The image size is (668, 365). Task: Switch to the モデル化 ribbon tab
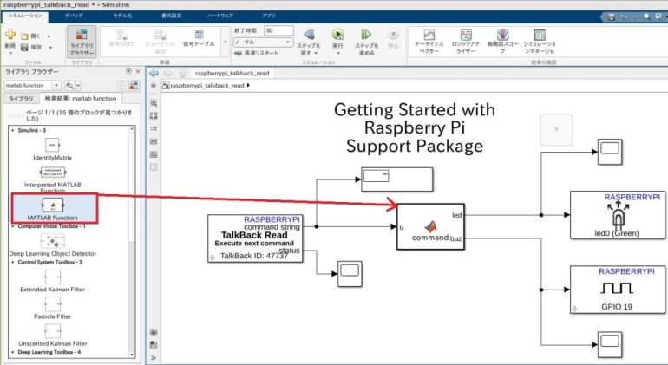coord(122,16)
